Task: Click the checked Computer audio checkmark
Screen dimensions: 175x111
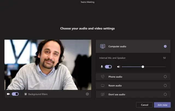Action: click(x=165, y=46)
